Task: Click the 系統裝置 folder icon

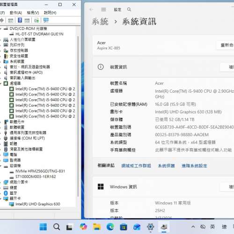Action: coord(6,61)
